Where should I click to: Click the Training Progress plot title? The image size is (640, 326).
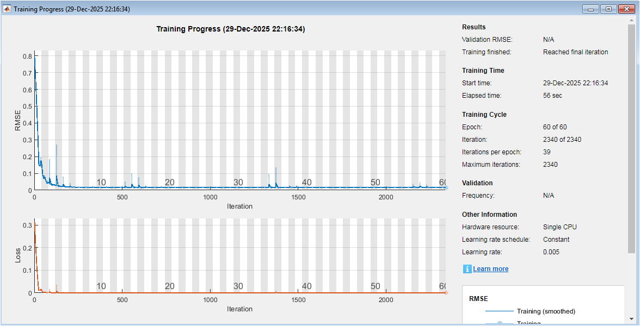[x=230, y=29]
